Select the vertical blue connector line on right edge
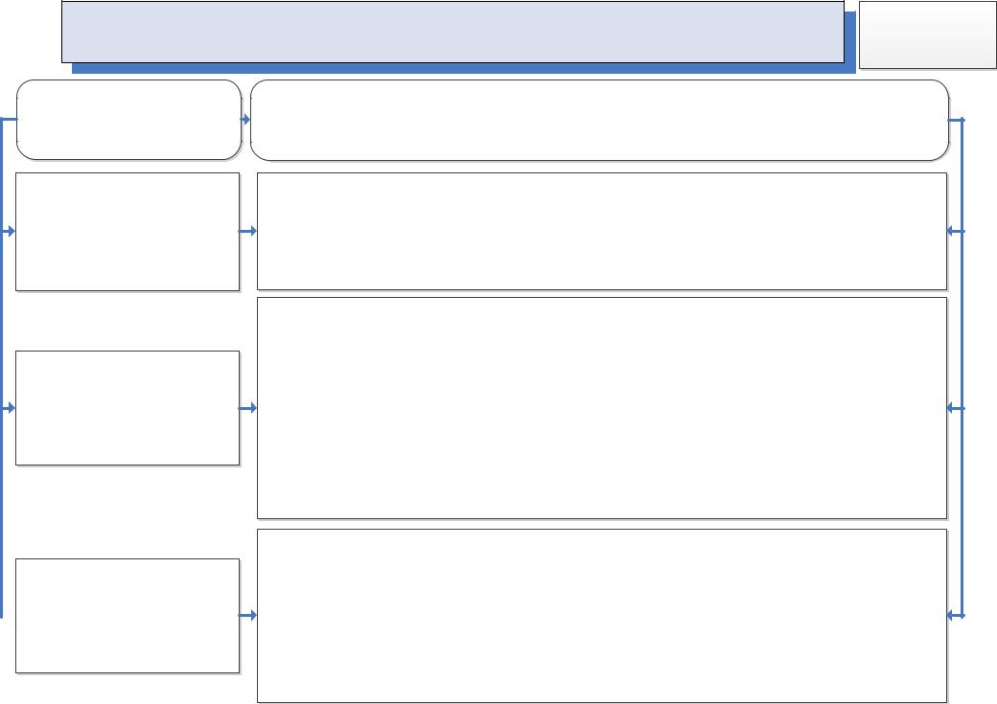This screenshot has height=704, width=997. [x=962, y=367]
